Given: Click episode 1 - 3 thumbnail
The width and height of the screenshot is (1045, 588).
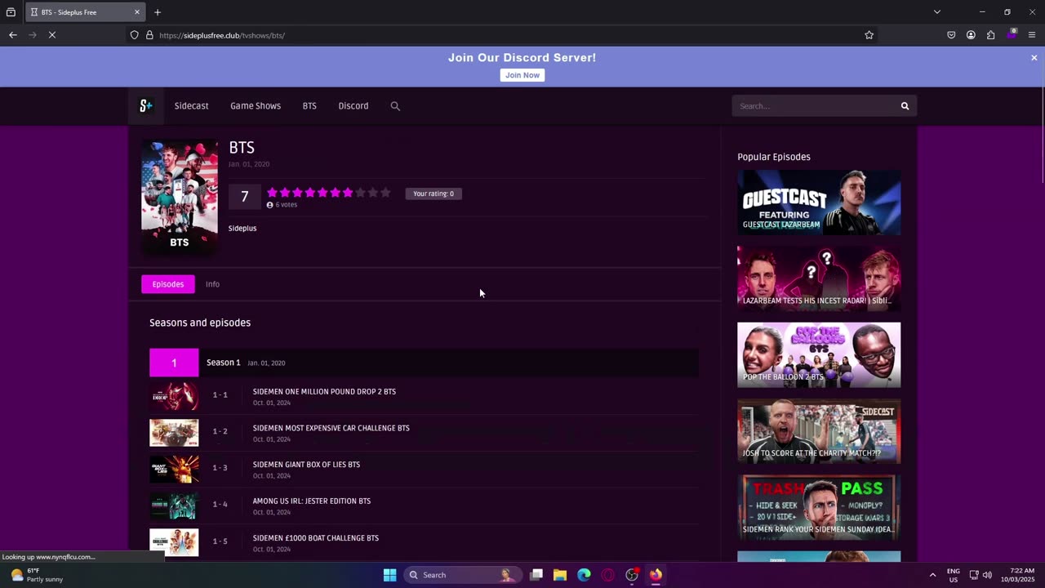Looking at the screenshot, I should 174,470.
